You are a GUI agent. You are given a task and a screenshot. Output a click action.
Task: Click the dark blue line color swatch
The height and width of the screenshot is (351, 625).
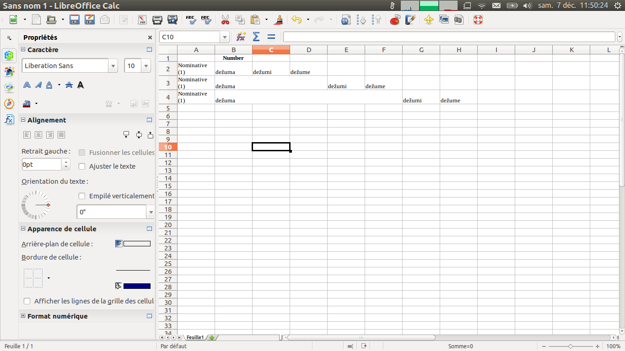click(137, 286)
